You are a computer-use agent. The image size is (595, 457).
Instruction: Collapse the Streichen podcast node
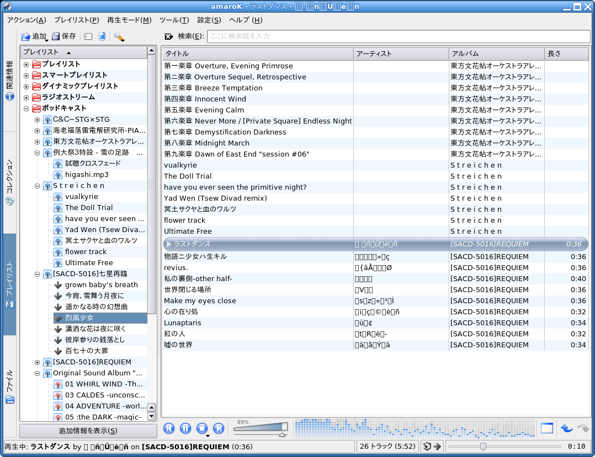click(x=37, y=186)
